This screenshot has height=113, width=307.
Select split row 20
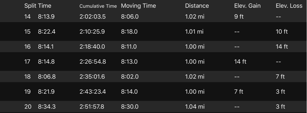[x=153, y=107]
